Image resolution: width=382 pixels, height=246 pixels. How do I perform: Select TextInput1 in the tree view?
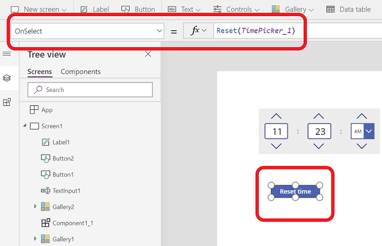tap(66, 190)
